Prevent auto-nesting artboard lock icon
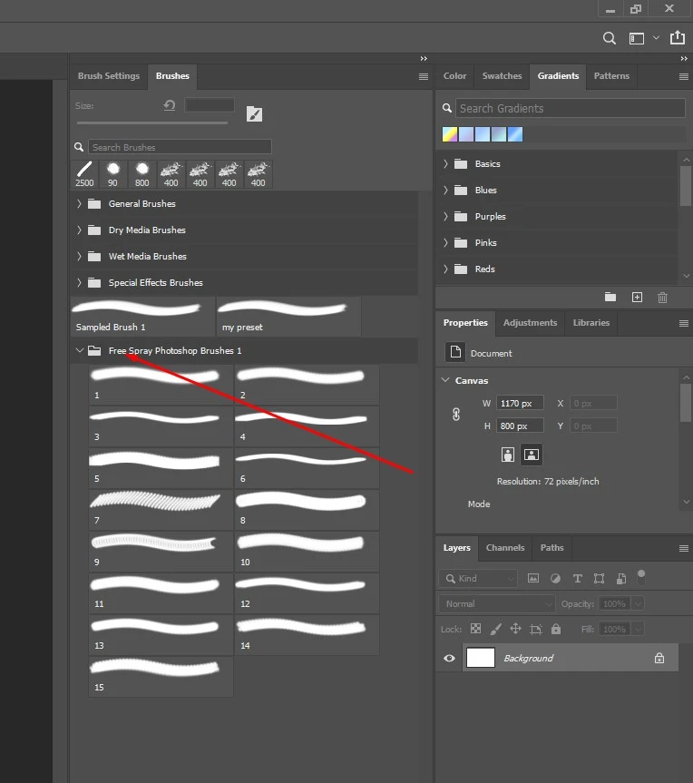This screenshot has width=693, height=783. pos(536,629)
